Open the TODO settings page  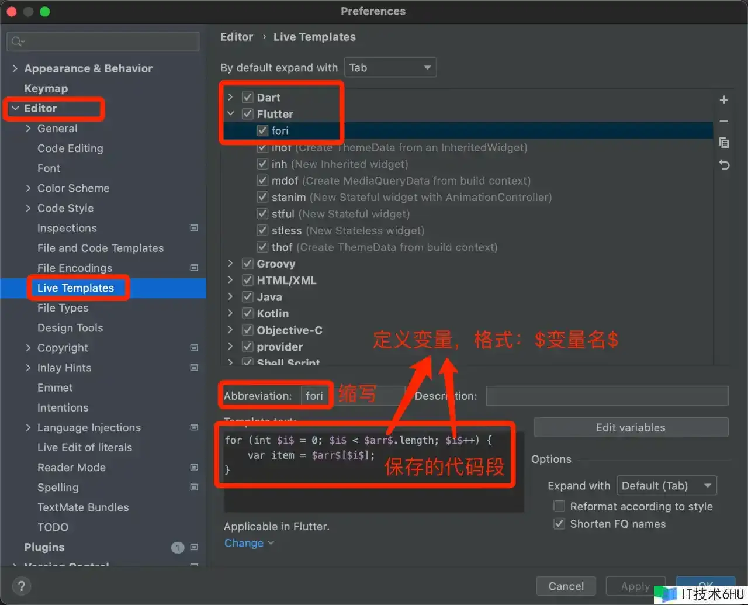53,527
